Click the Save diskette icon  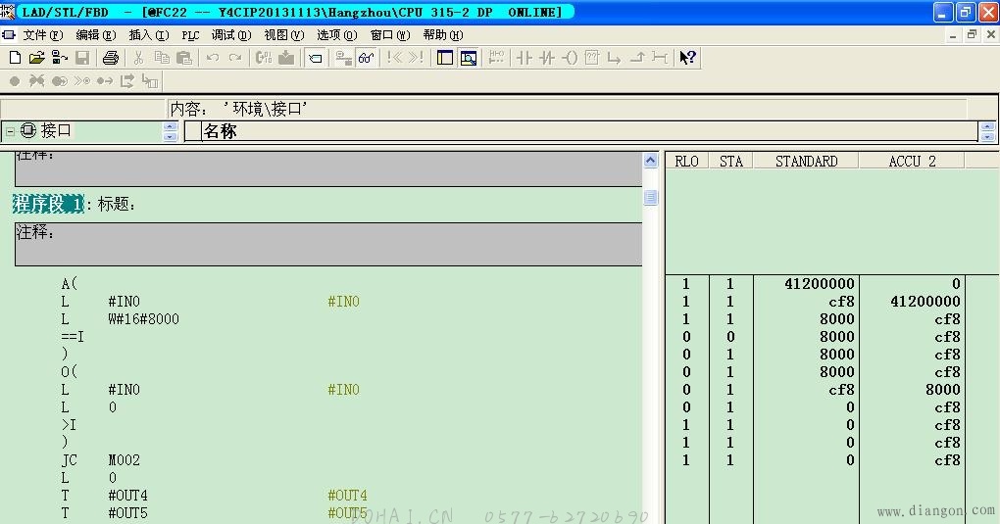pyautogui.click(x=82, y=58)
